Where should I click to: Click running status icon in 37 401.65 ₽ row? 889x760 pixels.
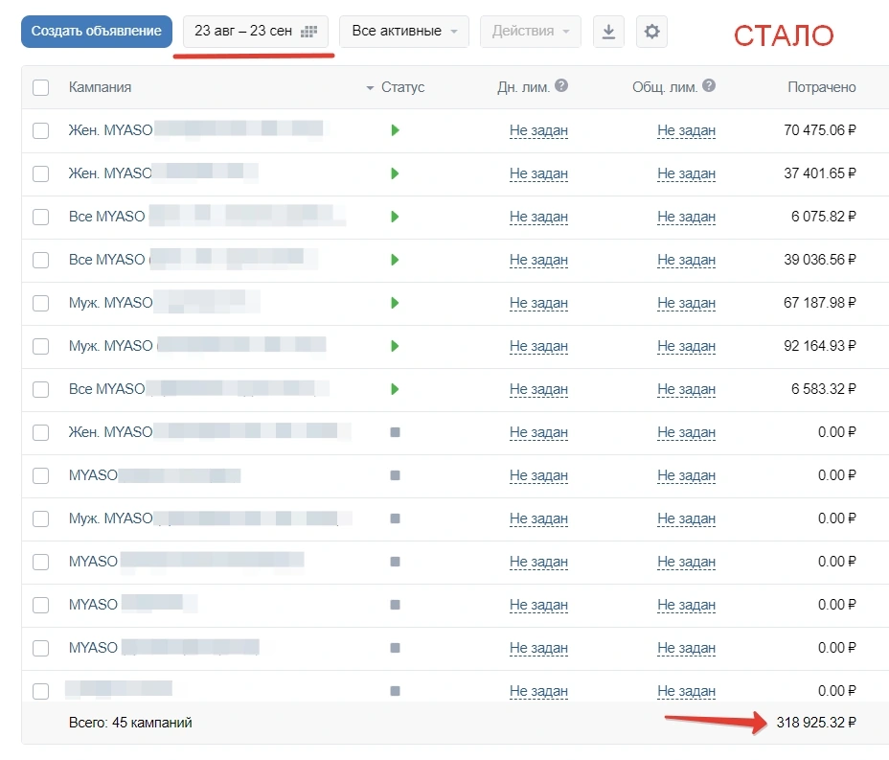coord(396,173)
